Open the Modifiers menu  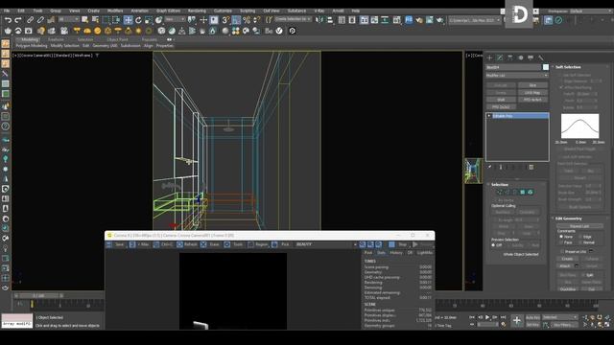coord(115,11)
